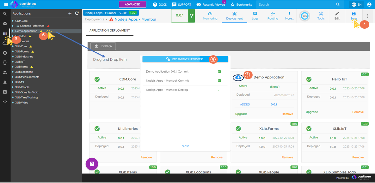Refresh the Applications list
Viewport: 375px width, 183px height.
[77, 13]
